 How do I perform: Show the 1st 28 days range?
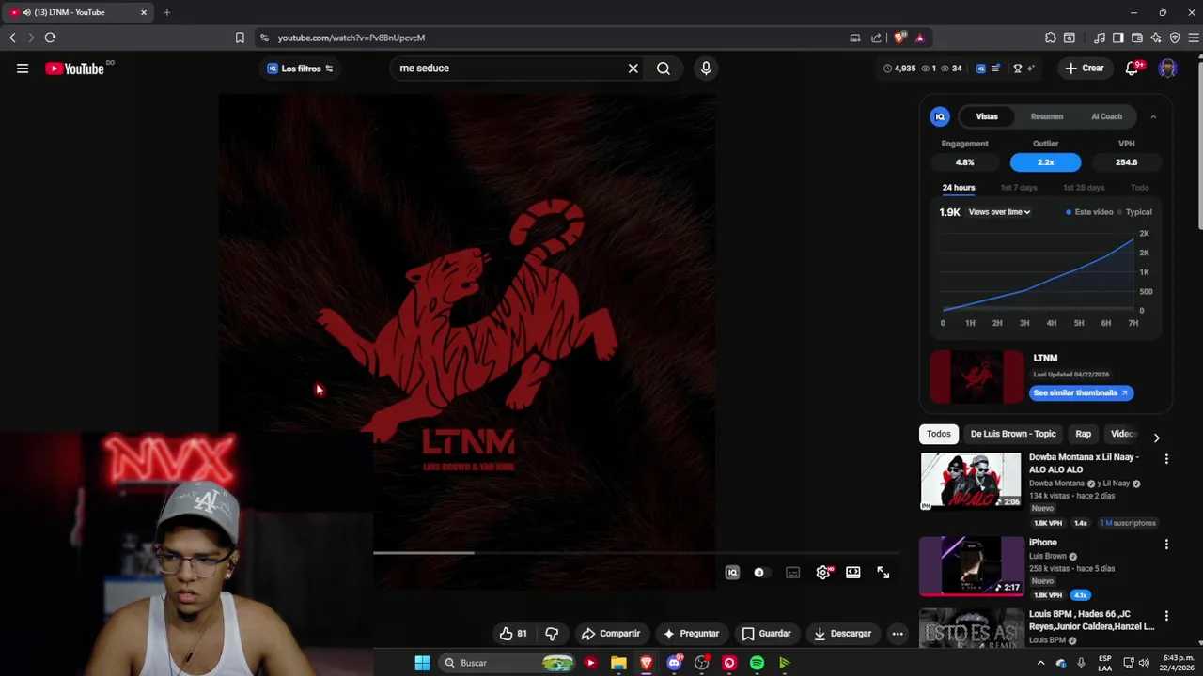coord(1084,188)
